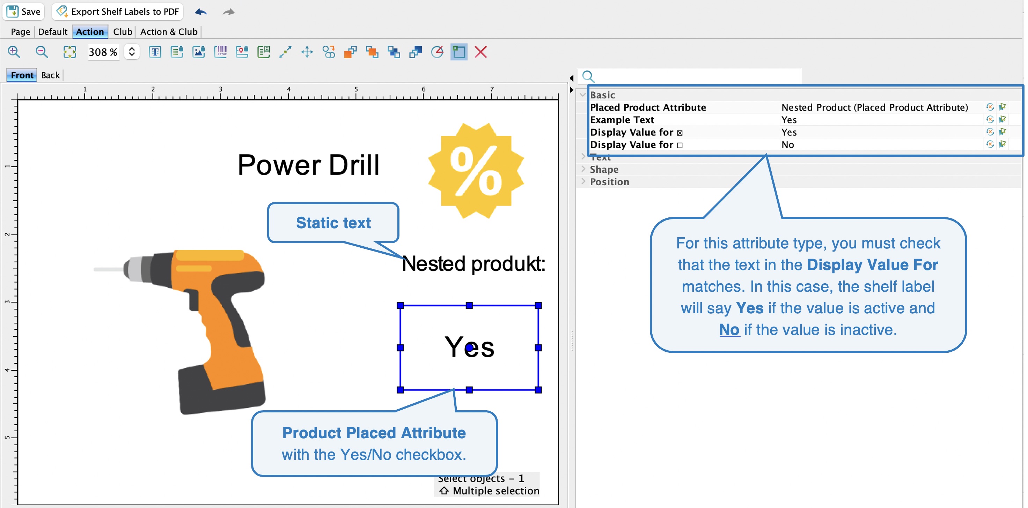This screenshot has width=1028, height=508.
Task: Click the fit-to-screen zoom icon
Action: tap(69, 52)
